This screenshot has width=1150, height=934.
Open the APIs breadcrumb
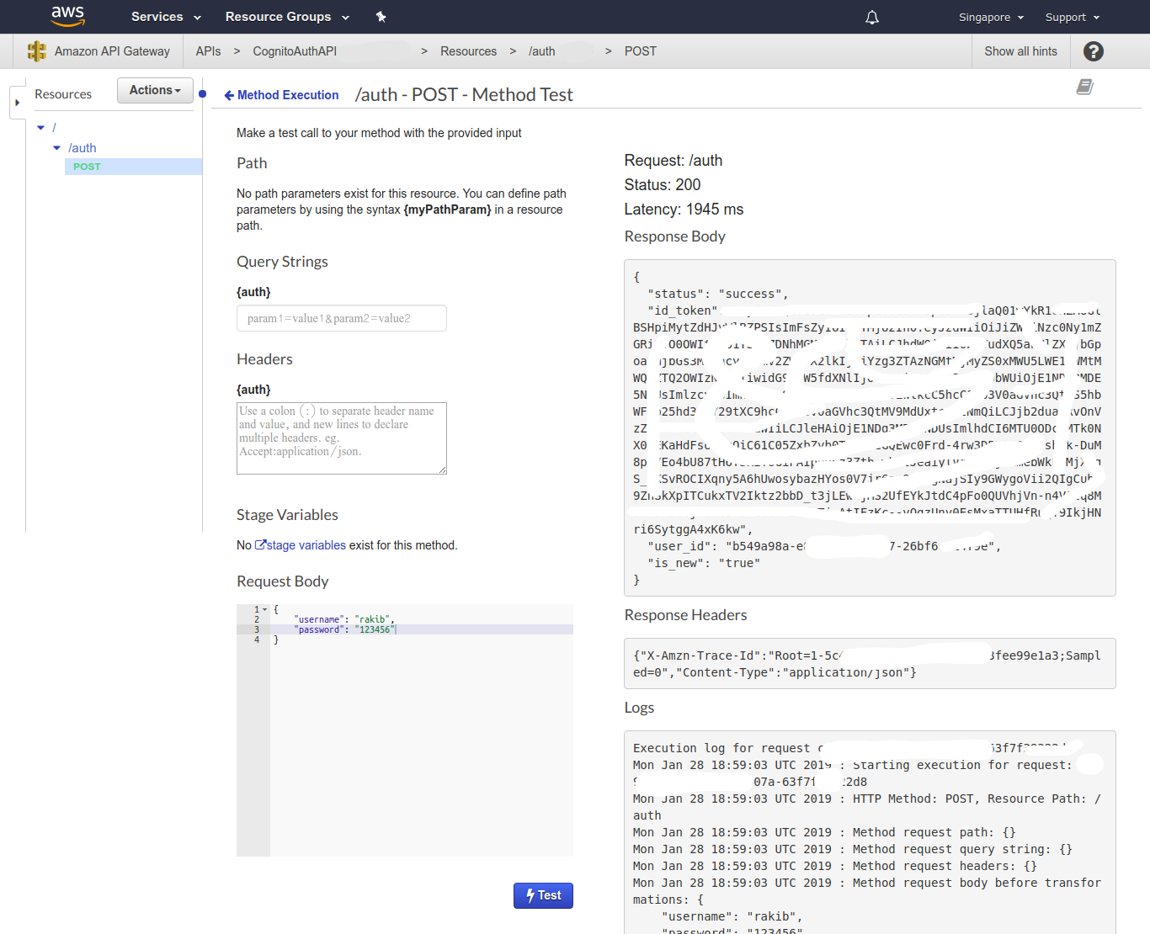[x=208, y=51]
